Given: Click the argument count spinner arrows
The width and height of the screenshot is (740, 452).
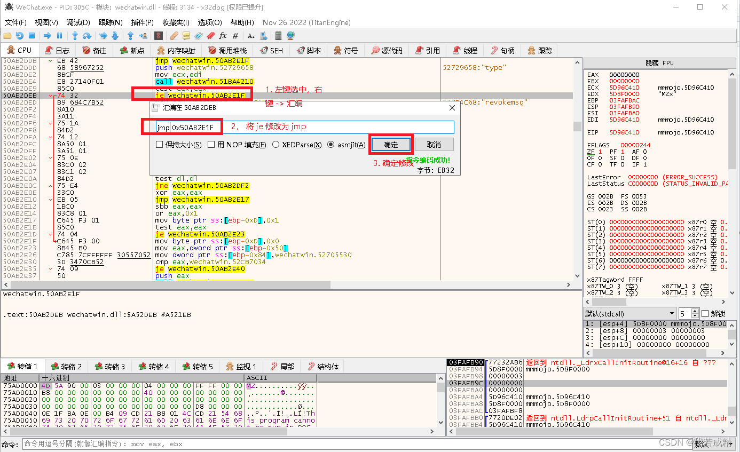Looking at the screenshot, I should pyautogui.click(x=695, y=313).
